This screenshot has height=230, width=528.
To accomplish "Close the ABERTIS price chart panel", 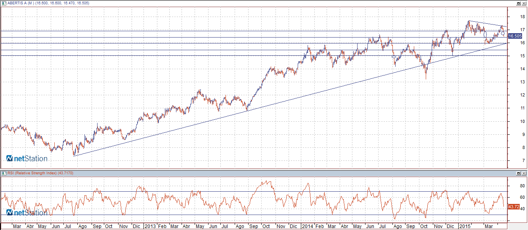I will (x=524, y=3).
